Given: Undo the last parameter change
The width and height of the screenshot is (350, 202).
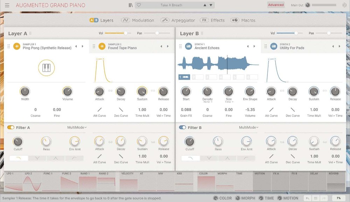Looking at the screenshot, I should coord(307,197).
